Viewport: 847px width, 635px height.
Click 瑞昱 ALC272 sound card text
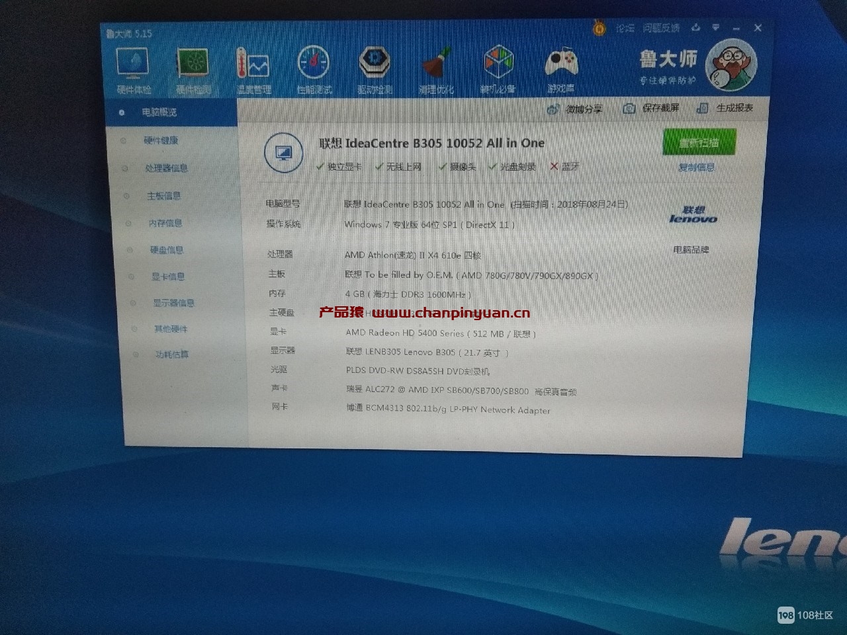(461, 391)
